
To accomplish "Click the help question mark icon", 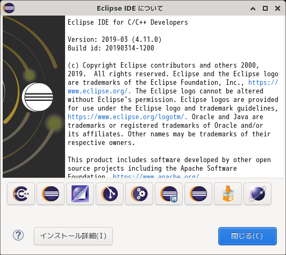I will coord(18,235).
